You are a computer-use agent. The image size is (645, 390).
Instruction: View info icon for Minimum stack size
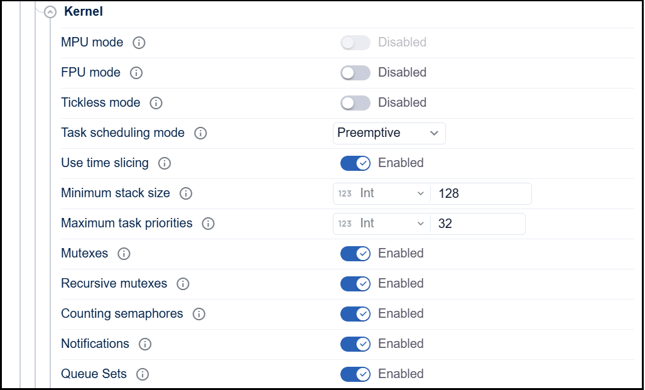(186, 193)
